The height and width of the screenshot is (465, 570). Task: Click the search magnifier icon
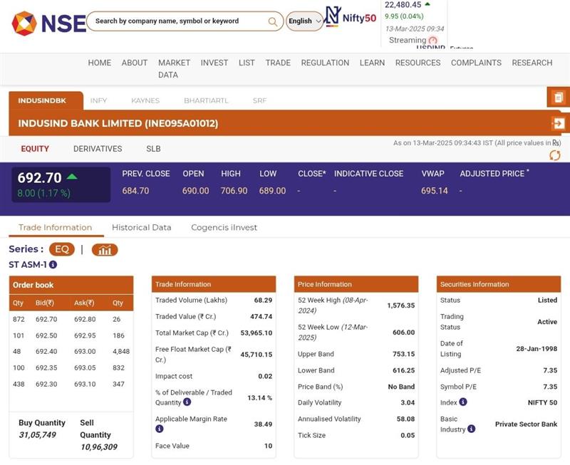pos(273,21)
